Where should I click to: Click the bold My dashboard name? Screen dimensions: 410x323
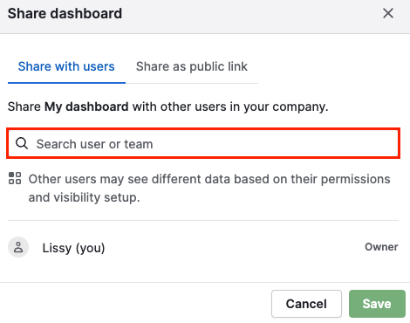pos(86,107)
